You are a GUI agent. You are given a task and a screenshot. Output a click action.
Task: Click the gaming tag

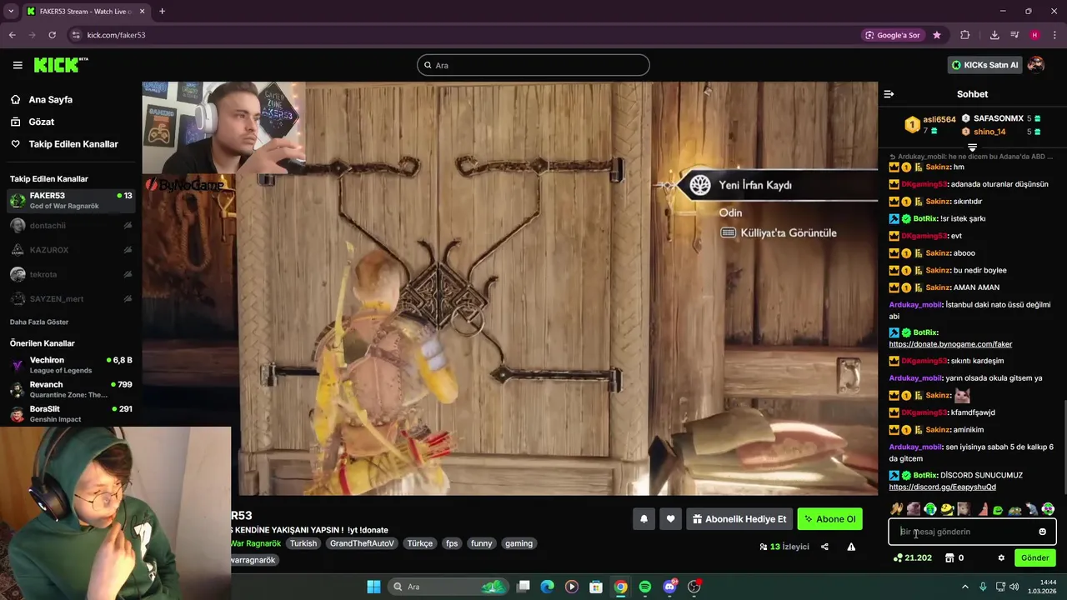[518, 543]
